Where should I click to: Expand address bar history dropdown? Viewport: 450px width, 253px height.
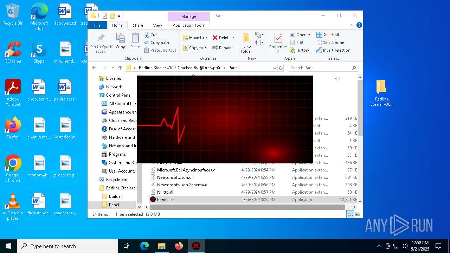[x=275, y=68]
